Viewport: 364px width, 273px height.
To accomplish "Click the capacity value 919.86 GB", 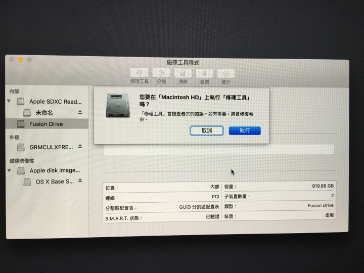I will (x=323, y=186).
